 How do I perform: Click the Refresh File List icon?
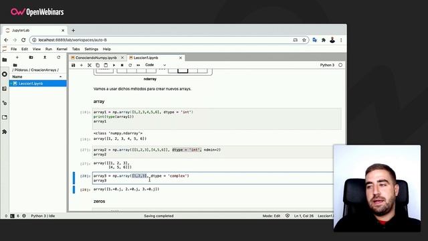coord(58,58)
